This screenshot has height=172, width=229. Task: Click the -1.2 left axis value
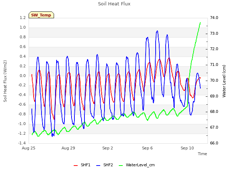pyautogui.click(x=22, y=133)
